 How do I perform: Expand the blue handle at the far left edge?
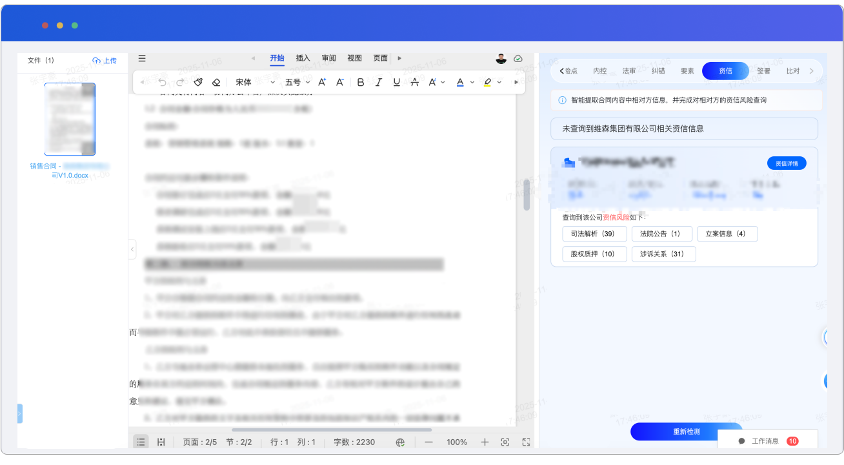coord(20,413)
